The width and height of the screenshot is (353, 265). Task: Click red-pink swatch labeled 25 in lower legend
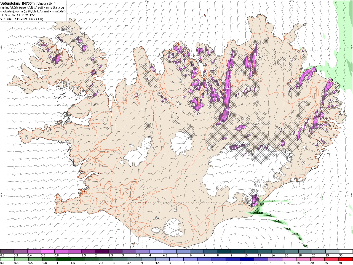click(x=331, y=259)
